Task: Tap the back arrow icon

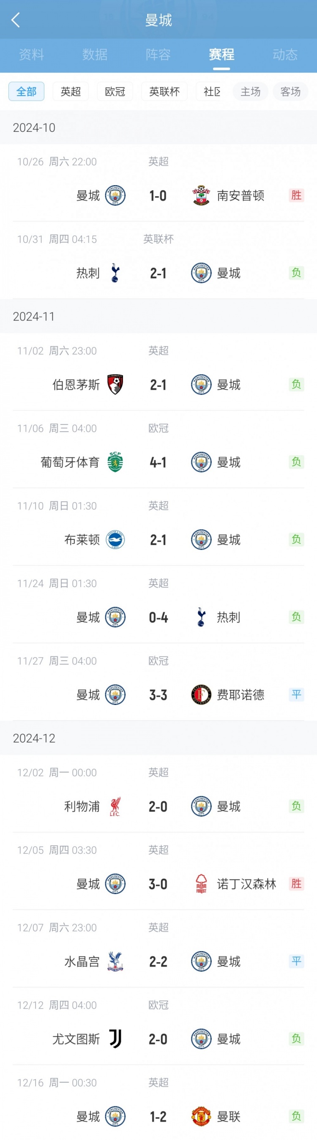Action: click(16, 20)
